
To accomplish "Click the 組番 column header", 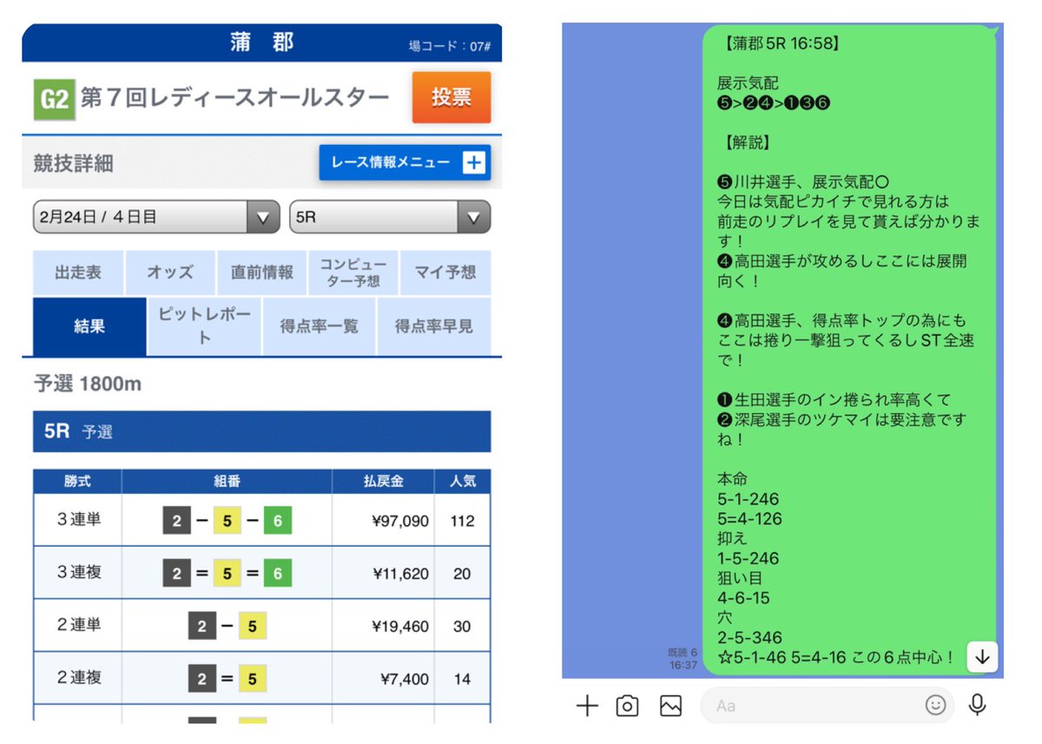I will 227,481.
